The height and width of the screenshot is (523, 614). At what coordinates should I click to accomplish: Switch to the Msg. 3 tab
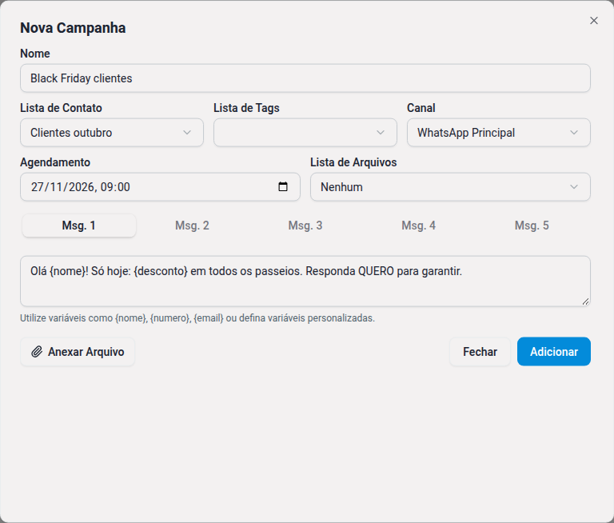pyautogui.click(x=305, y=226)
